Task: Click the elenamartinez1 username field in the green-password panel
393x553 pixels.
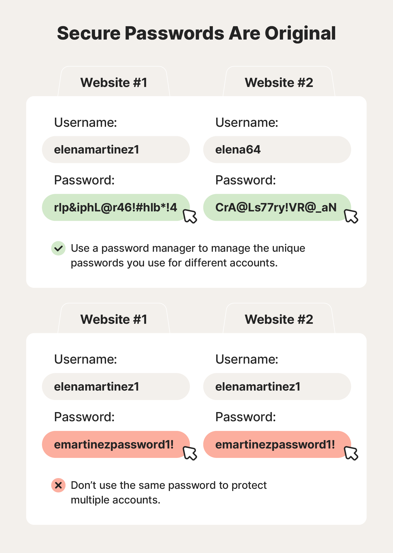Action: click(116, 150)
